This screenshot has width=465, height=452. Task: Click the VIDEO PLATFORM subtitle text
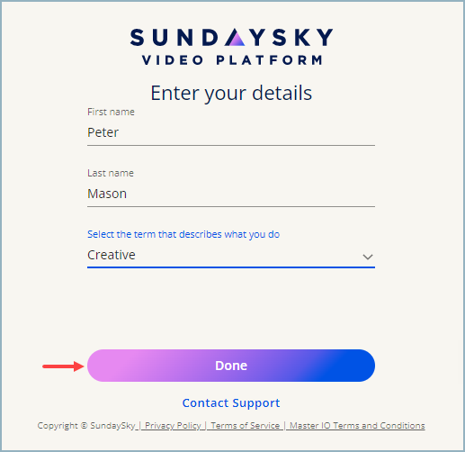tap(232, 60)
